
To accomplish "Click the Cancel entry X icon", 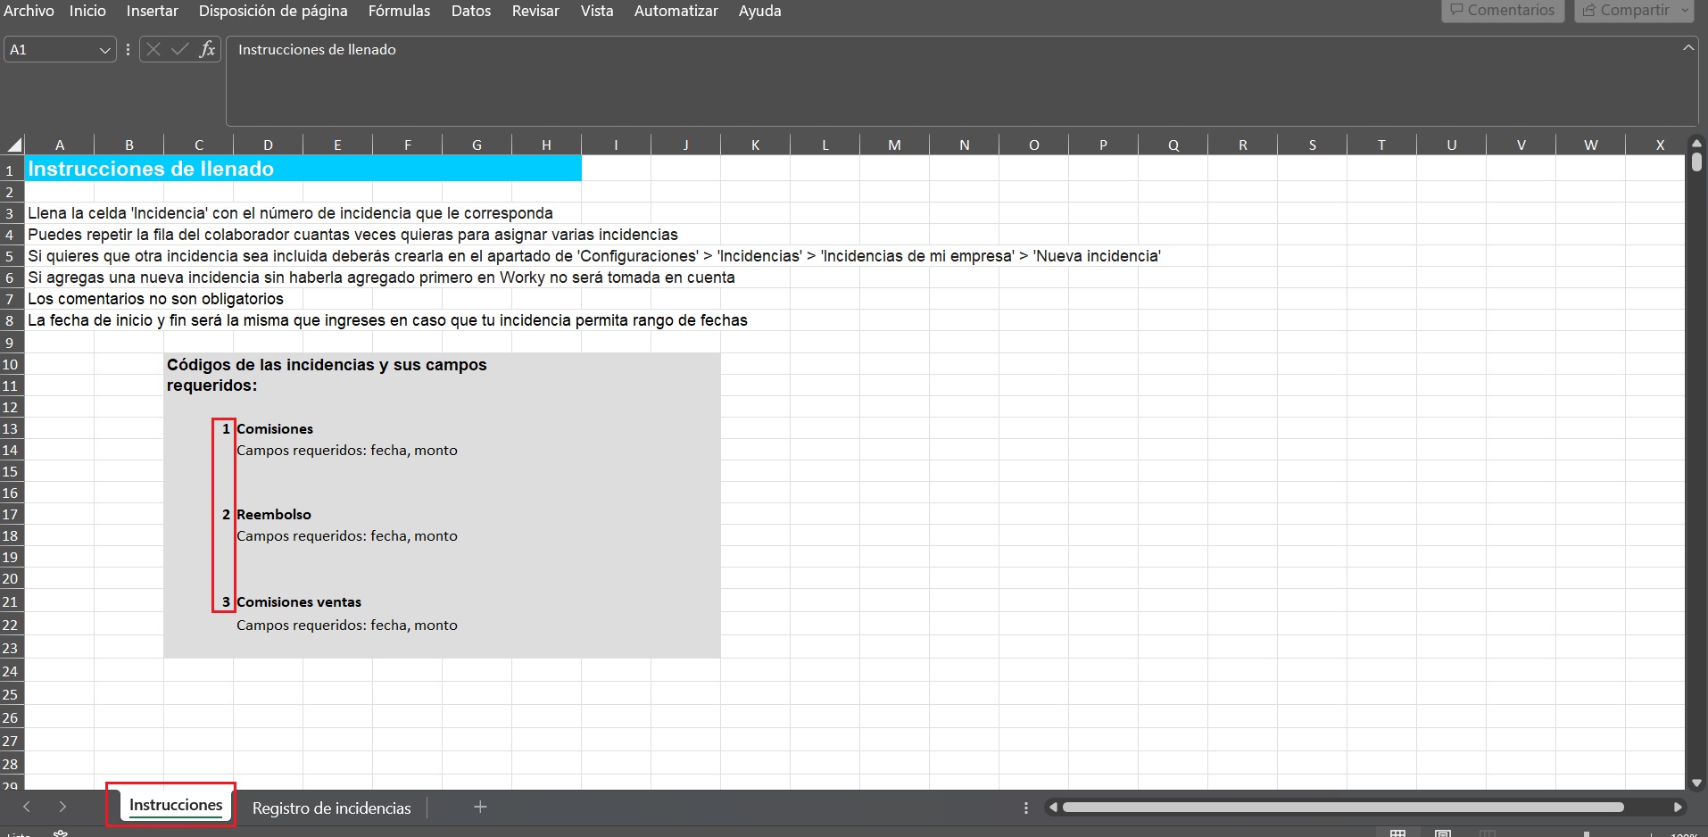I will tap(153, 49).
